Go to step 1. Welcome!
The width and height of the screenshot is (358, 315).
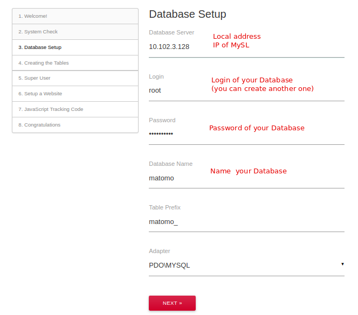(75, 16)
